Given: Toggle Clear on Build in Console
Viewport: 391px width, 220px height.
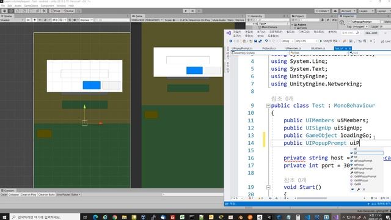Looking at the screenshot, I should coord(46,194).
